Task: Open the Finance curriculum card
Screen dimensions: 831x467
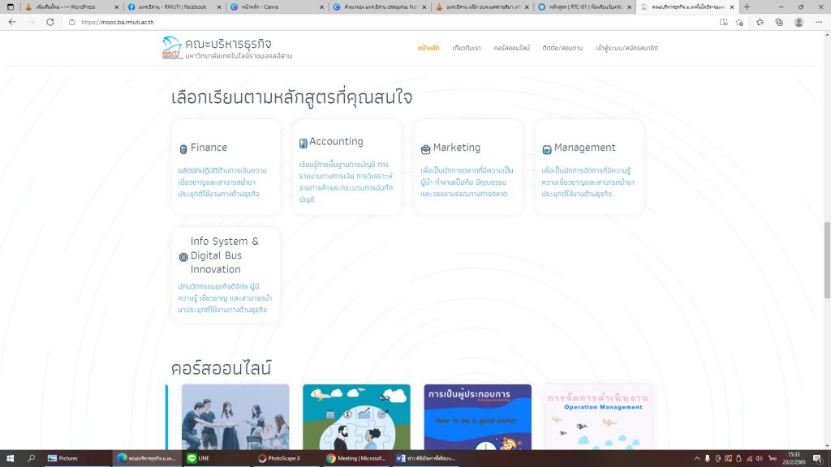Action: [226, 167]
